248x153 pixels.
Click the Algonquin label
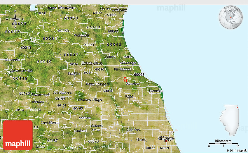coord(13,59)
